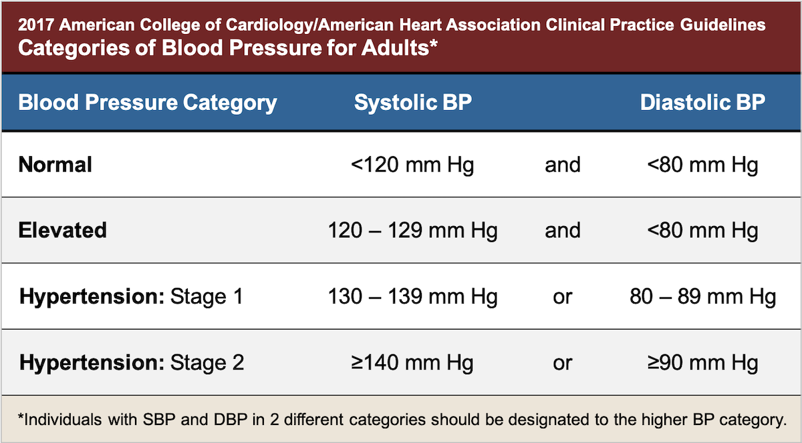Click the "and" in the Normal row

point(563,165)
